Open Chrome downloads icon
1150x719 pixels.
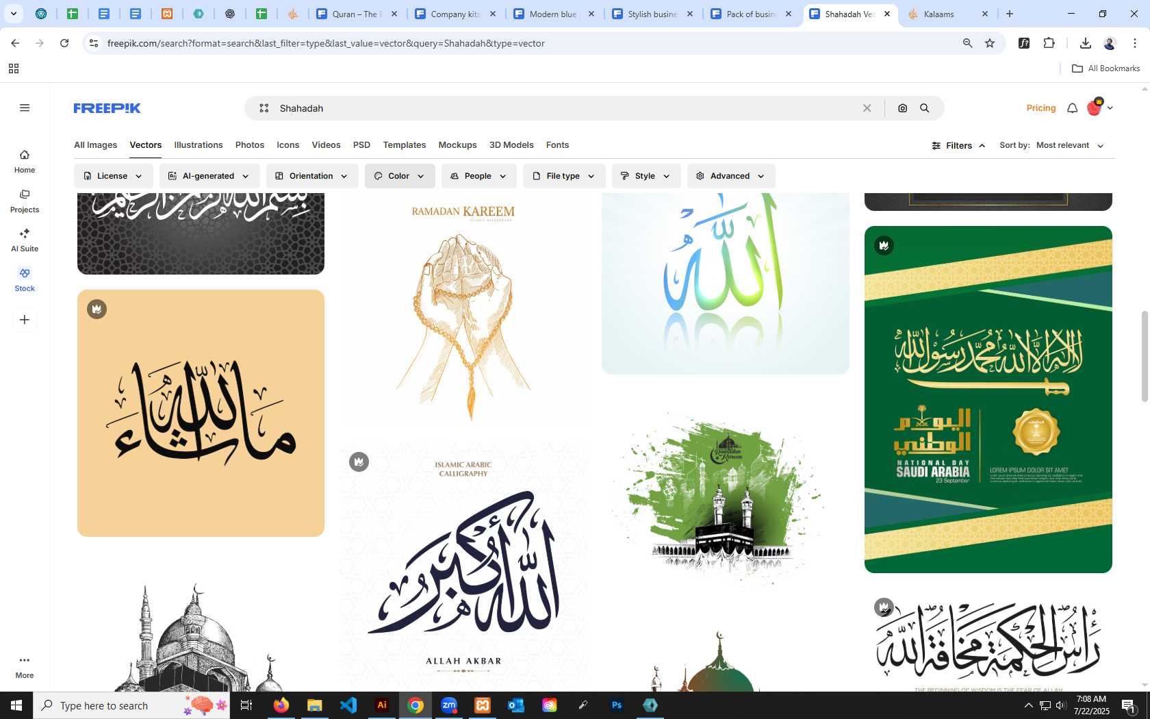(1085, 43)
